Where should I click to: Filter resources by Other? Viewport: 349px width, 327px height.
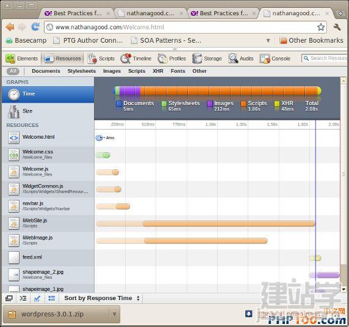[200, 71]
